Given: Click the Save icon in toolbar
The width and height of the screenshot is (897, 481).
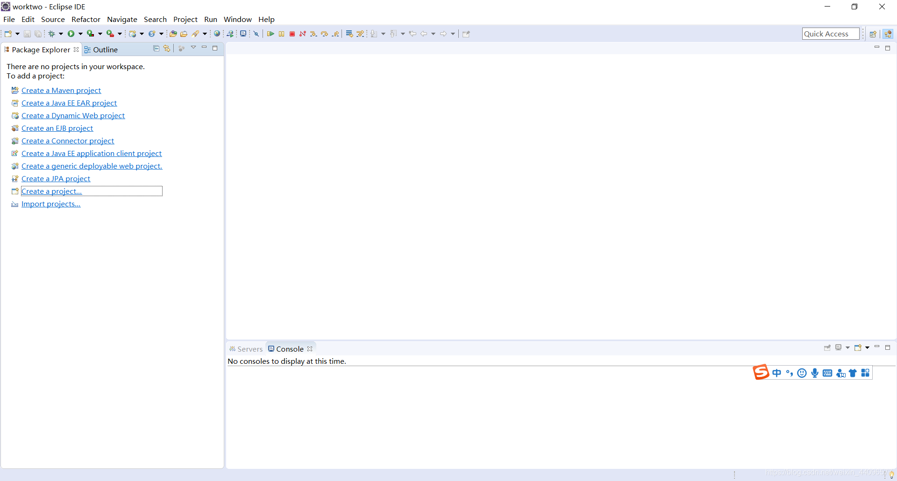Looking at the screenshot, I should tap(27, 34).
